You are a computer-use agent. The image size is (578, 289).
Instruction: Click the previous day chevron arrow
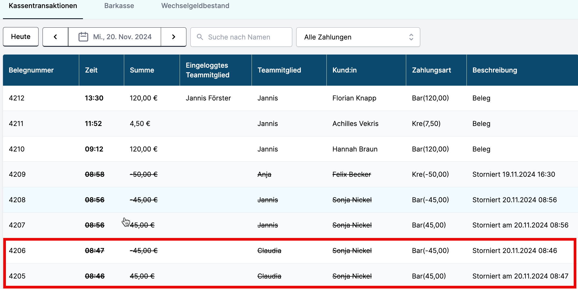[55, 37]
